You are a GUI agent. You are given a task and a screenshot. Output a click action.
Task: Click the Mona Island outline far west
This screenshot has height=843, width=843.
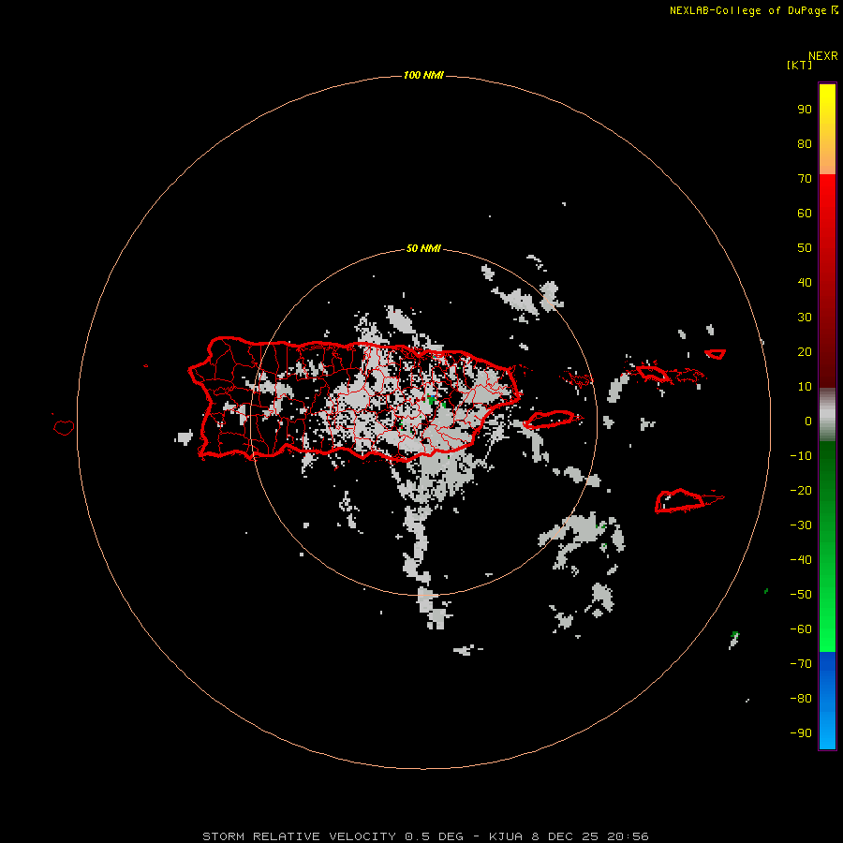click(x=64, y=427)
